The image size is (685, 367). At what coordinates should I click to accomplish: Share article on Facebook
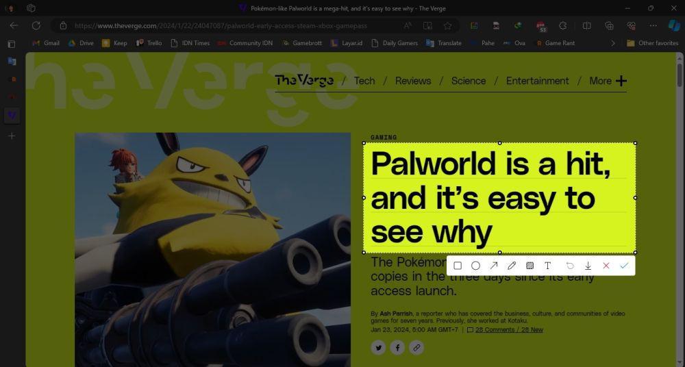[397, 348]
